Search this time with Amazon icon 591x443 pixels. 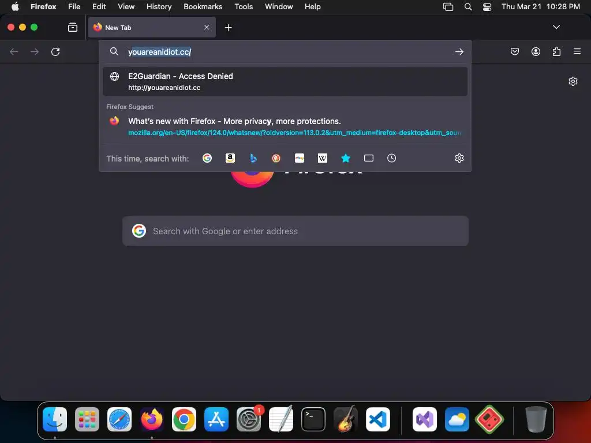(x=230, y=158)
